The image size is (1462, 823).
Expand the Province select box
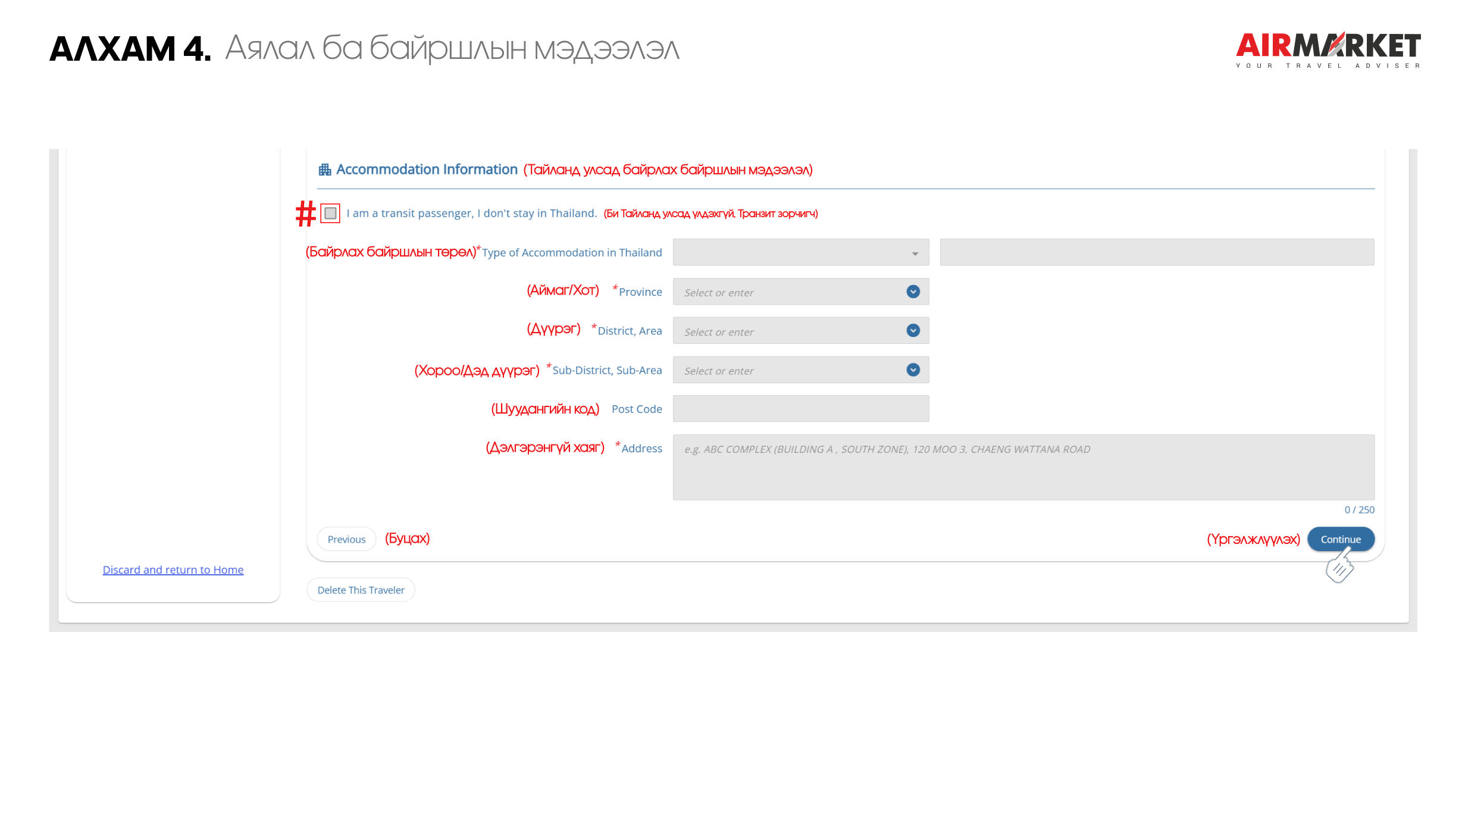tap(800, 292)
